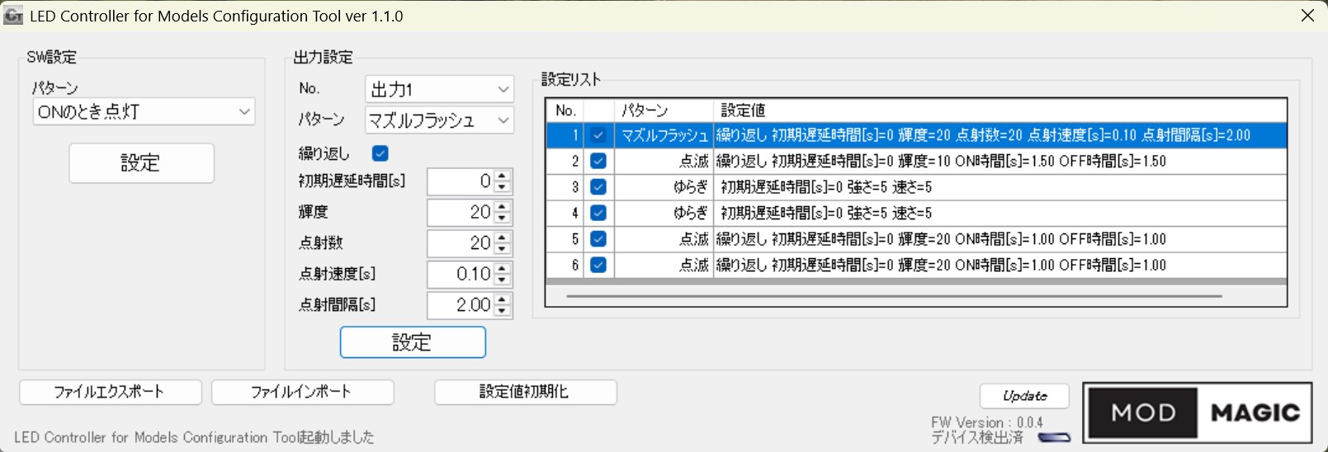
Task: Decrease 点射数 with down arrow
Action: (x=503, y=249)
